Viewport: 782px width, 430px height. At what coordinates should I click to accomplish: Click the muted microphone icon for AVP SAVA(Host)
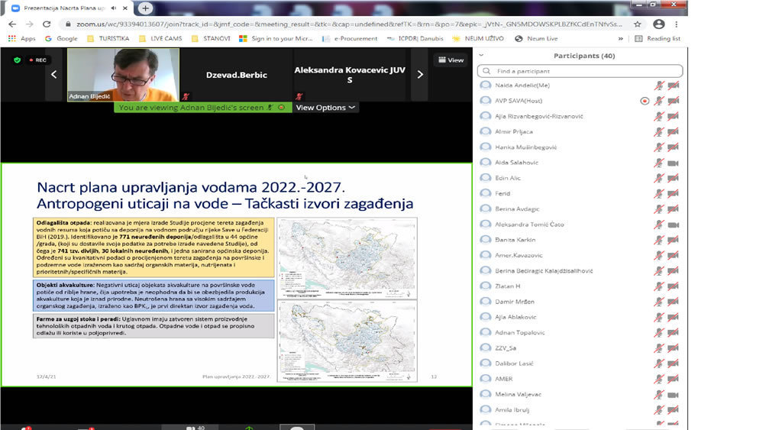658,101
